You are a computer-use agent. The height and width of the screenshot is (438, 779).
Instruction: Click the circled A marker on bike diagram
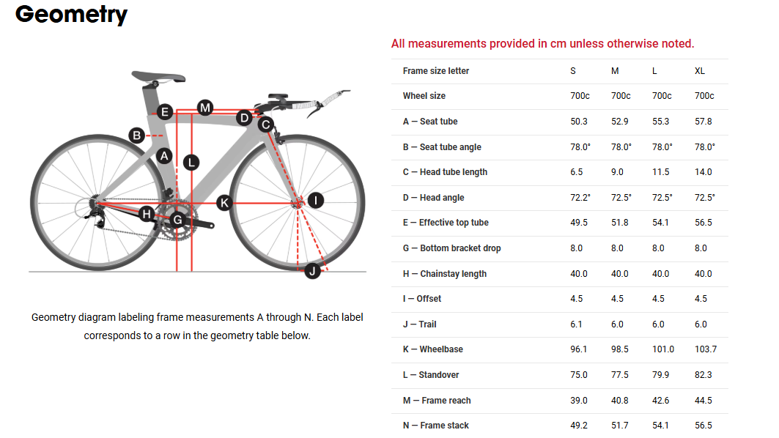[164, 156]
